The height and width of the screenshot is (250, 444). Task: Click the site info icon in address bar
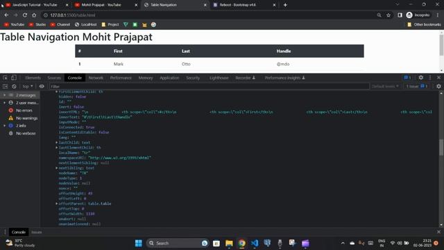tap(45, 15)
